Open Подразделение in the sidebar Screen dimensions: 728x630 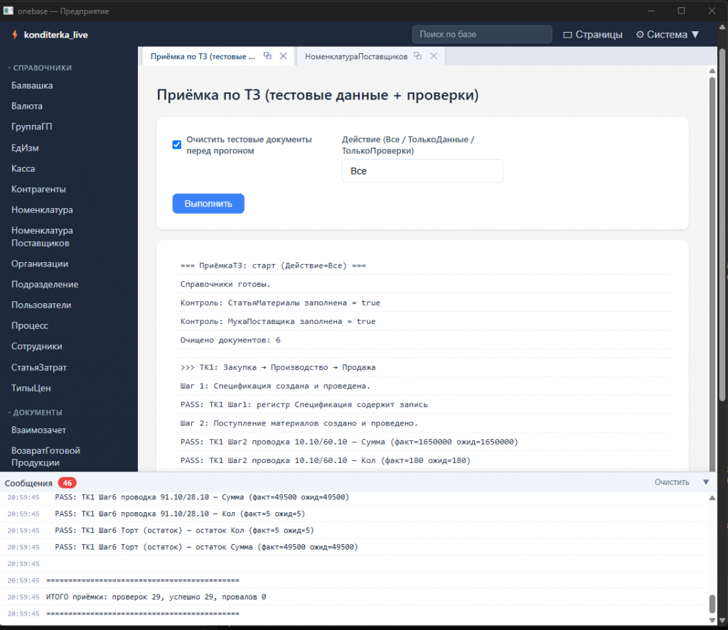(45, 284)
